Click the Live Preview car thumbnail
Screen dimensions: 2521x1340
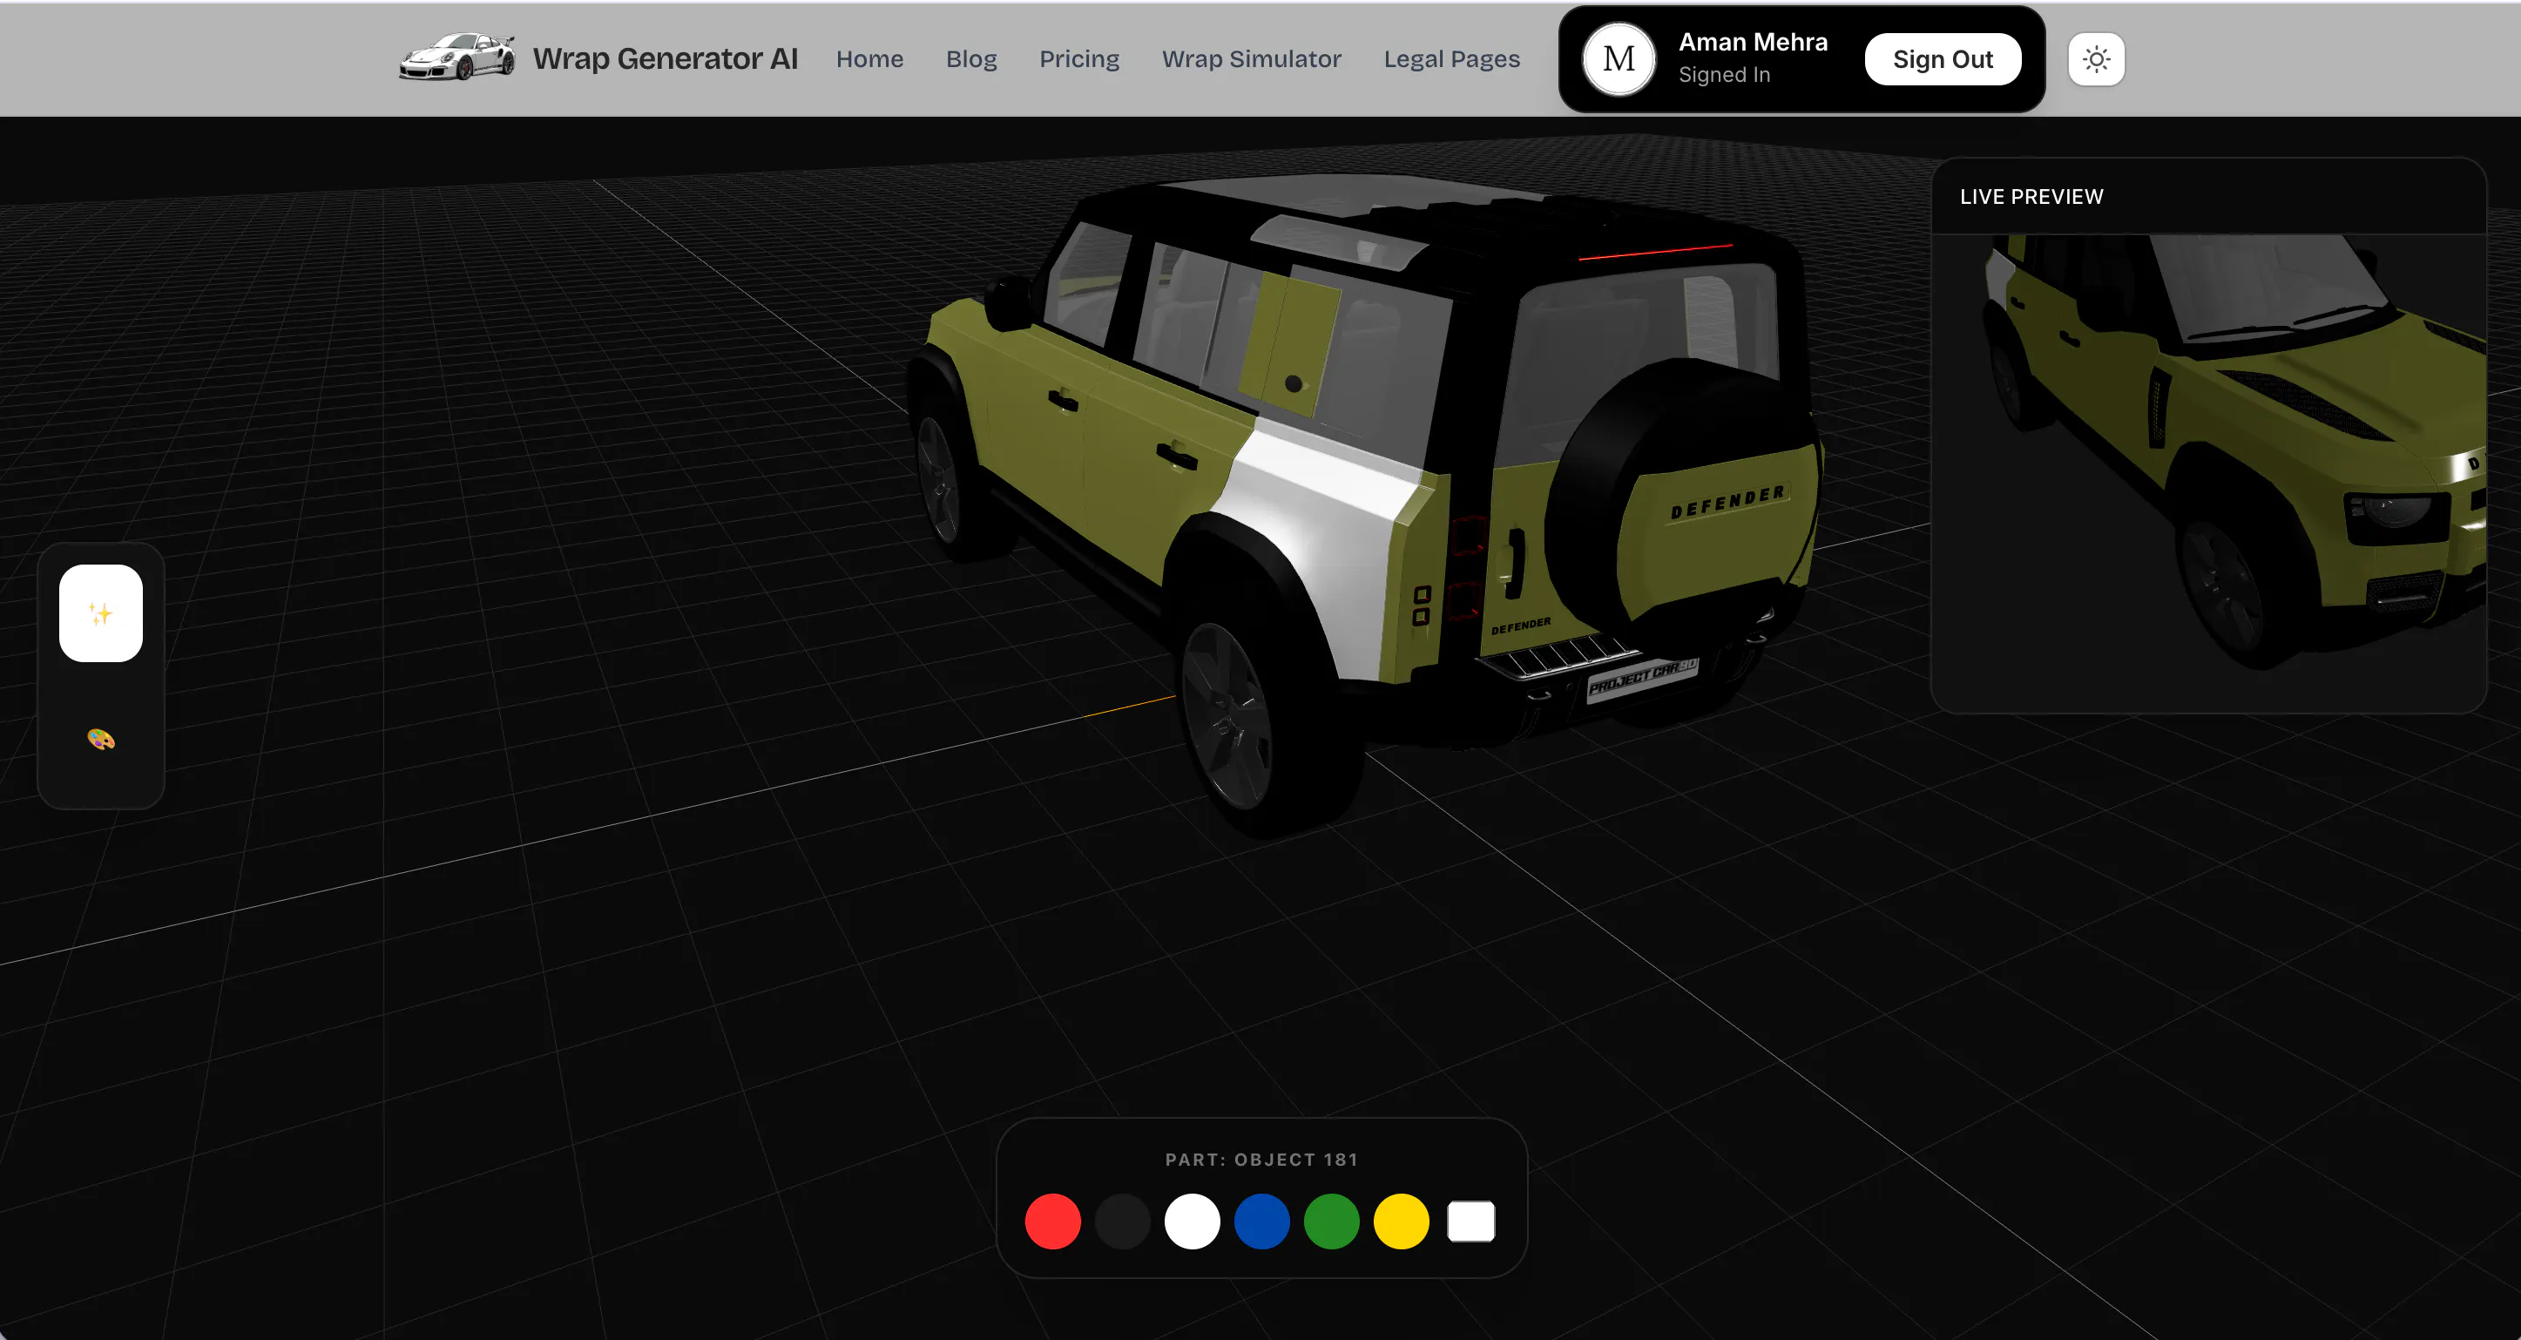coord(2209,472)
